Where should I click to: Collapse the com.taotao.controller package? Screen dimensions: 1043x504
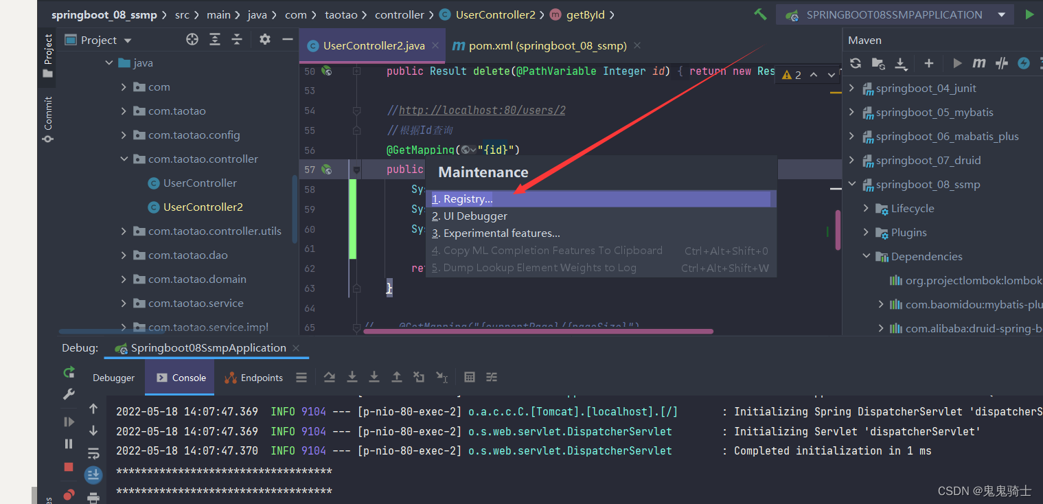point(124,159)
